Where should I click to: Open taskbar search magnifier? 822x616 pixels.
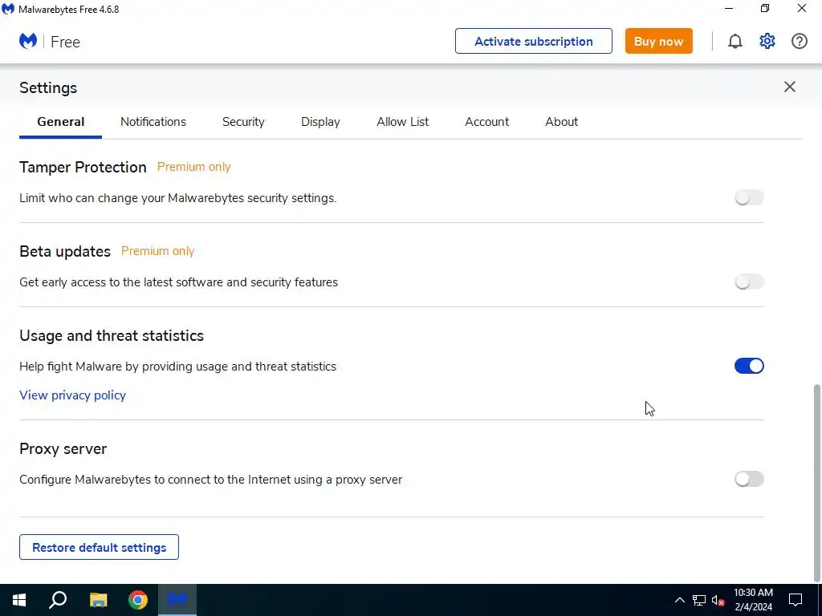58,600
